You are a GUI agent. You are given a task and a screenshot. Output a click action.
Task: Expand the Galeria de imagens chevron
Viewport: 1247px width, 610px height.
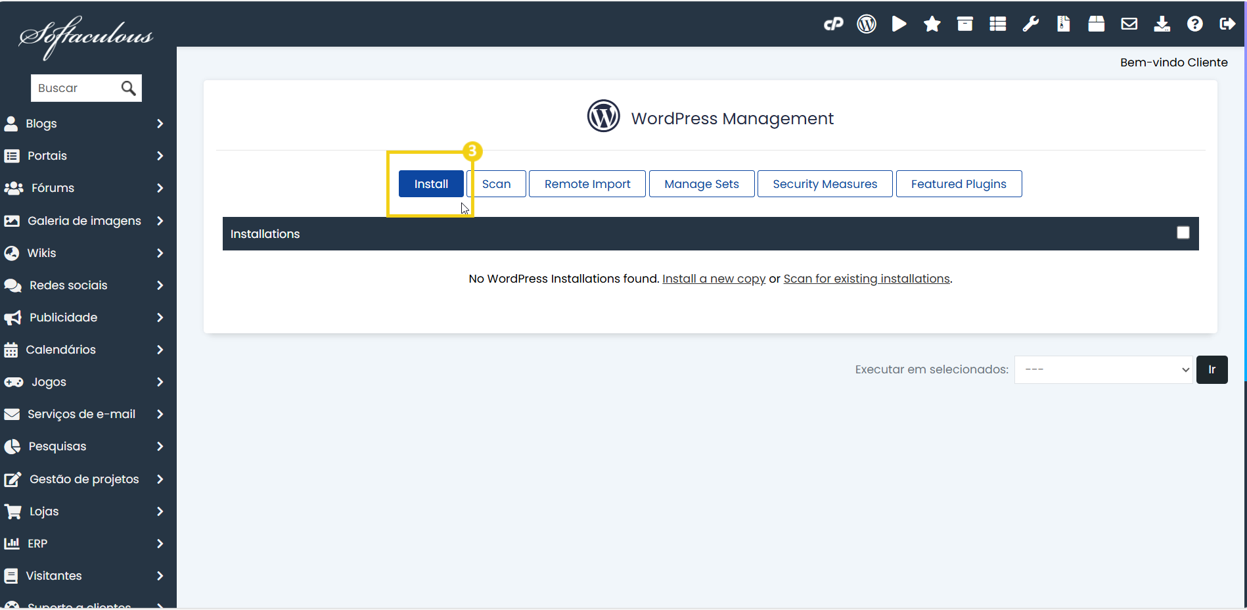(160, 221)
